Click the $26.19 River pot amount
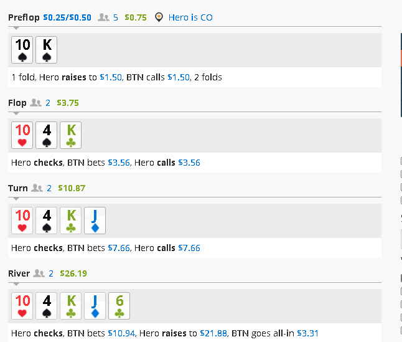Screen dimensions: 402x342 tap(73, 273)
